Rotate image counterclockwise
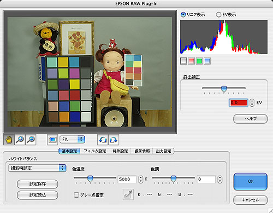Viewport: 273px width, 213px height. pyautogui.click(x=103, y=140)
